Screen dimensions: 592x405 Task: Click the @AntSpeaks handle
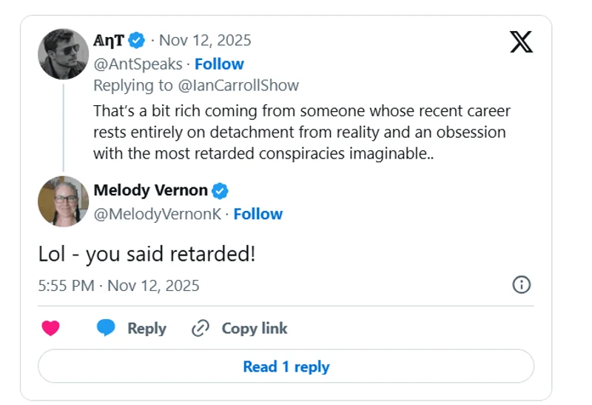tap(138, 64)
